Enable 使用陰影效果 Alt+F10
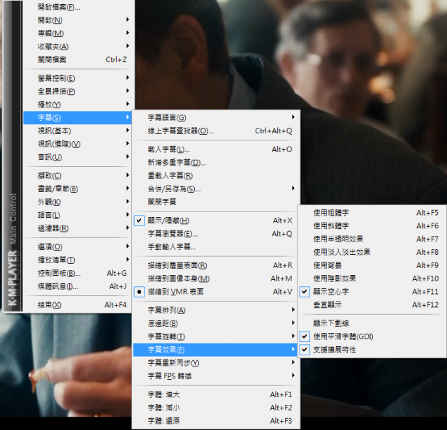The height and width of the screenshot is (430, 447). [x=372, y=279]
